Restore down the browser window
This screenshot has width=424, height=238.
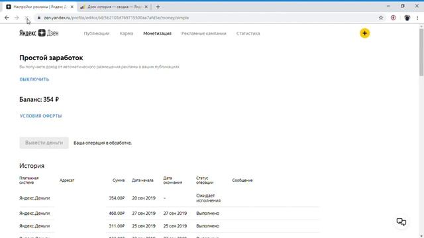[x=402, y=6]
